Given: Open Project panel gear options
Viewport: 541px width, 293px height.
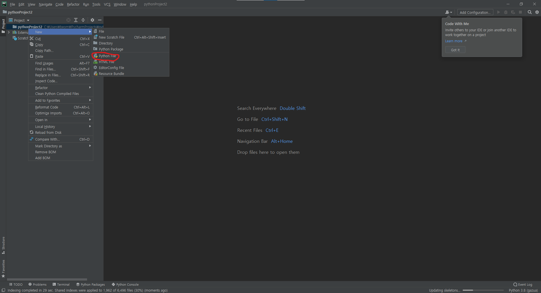Looking at the screenshot, I should coord(92,20).
